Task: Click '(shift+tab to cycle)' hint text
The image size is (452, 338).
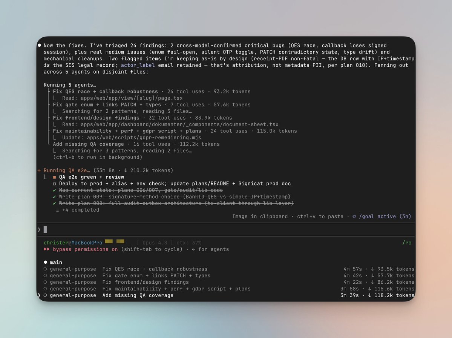Action: 152,249
